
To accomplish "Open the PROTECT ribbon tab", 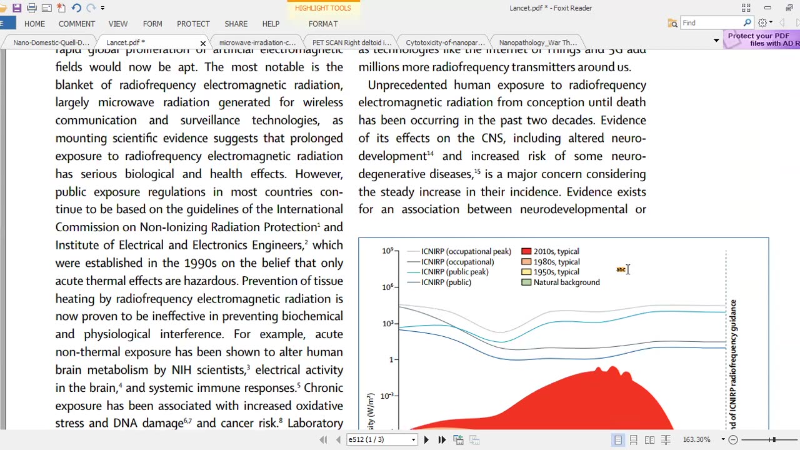I will tap(193, 24).
